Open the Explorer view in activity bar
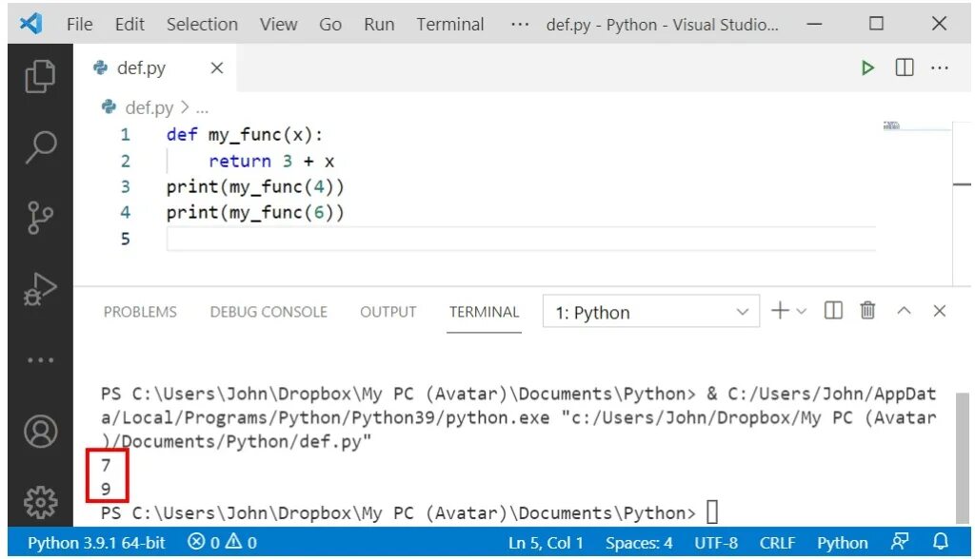This screenshot has height=559, width=975. click(40, 76)
